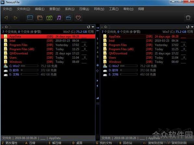
Task: Open the 压缩(A) menu
Action: [84, 9]
